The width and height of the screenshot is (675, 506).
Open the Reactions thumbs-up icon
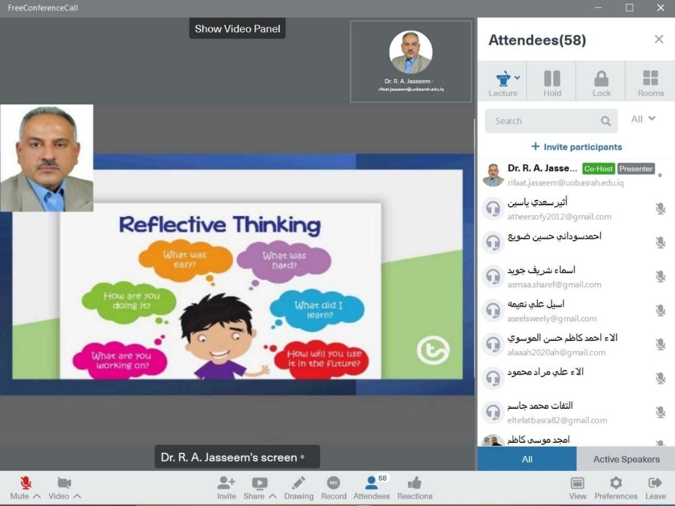tap(414, 483)
